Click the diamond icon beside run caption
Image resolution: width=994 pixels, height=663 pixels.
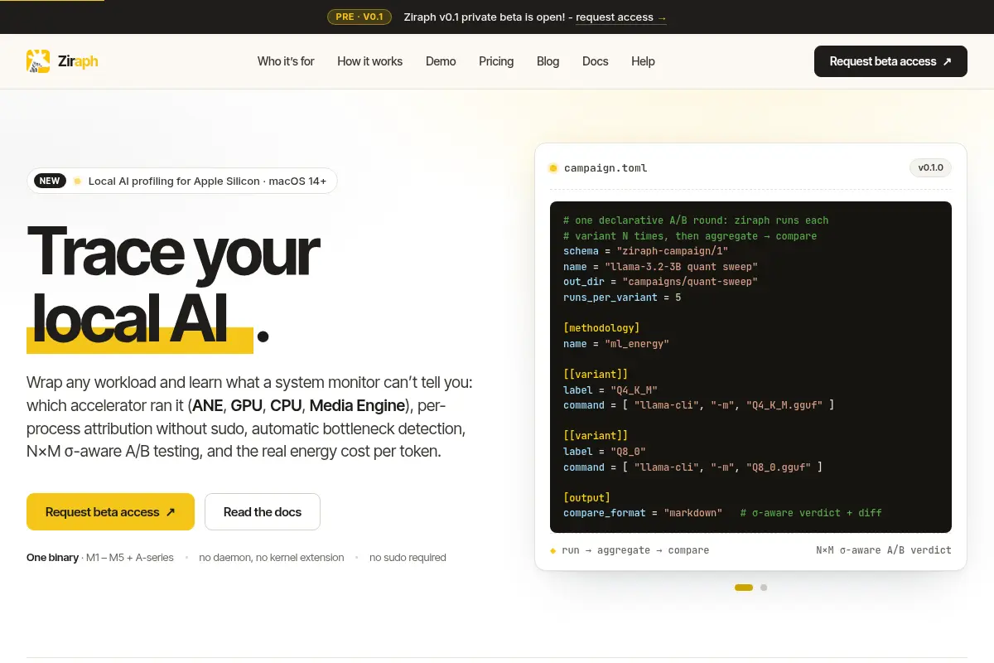(x=552, y=550)
